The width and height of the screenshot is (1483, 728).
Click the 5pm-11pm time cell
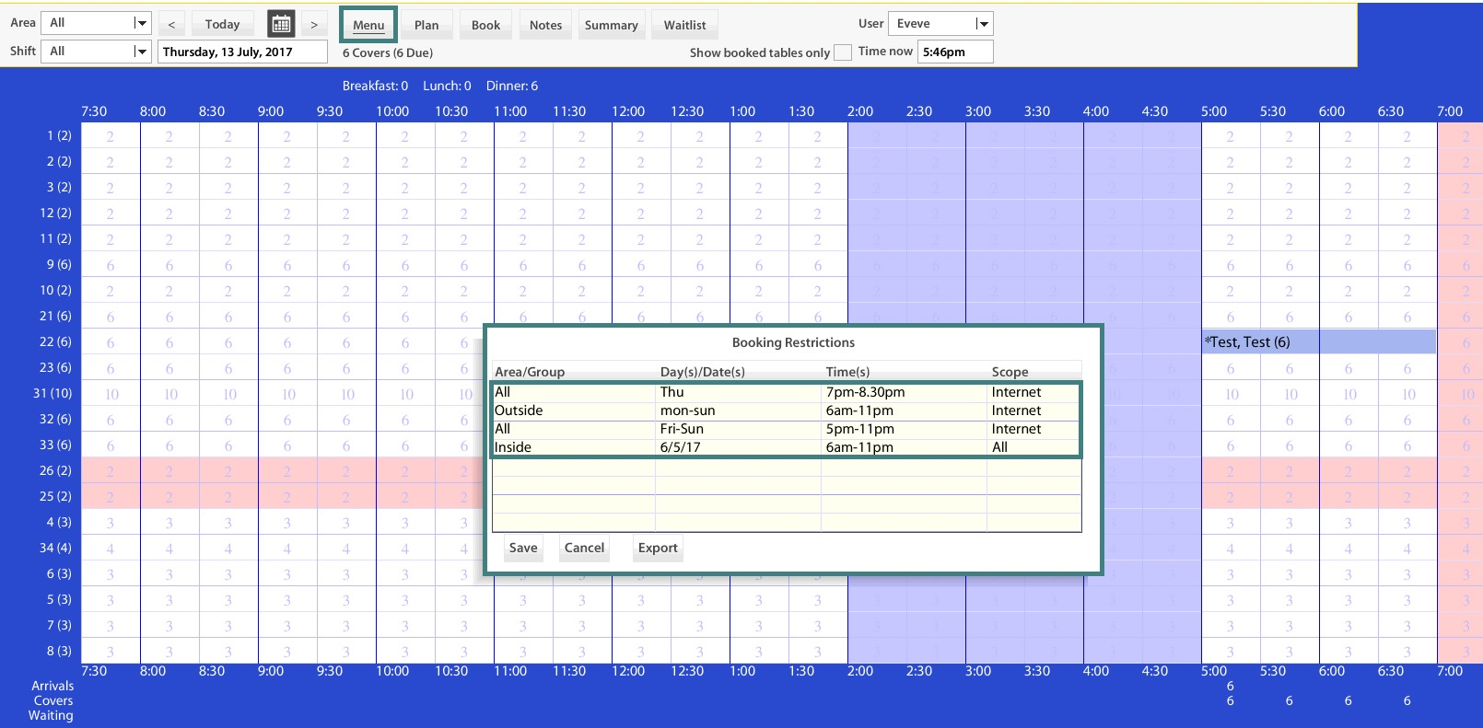point(905,429)
